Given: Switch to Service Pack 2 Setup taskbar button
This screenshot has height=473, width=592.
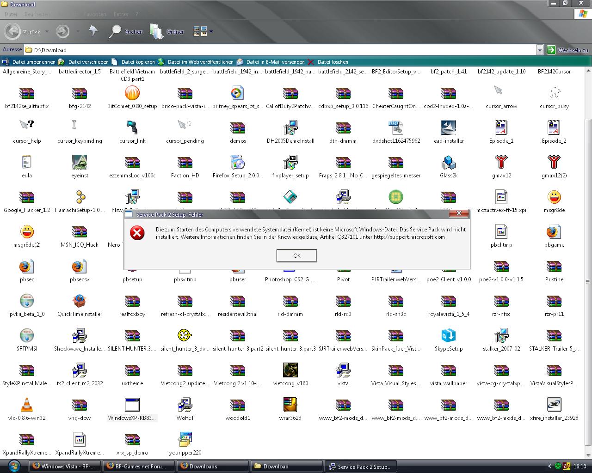Looking at the screenshot, I should pyautogui.click(x=360, y=466).
